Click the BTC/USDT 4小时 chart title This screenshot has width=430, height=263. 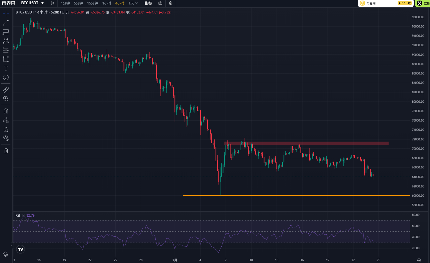[40, 12]
